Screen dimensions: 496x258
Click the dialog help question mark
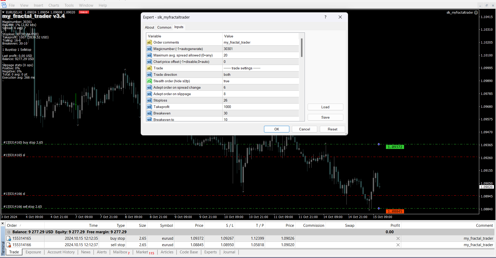point(325,17)
